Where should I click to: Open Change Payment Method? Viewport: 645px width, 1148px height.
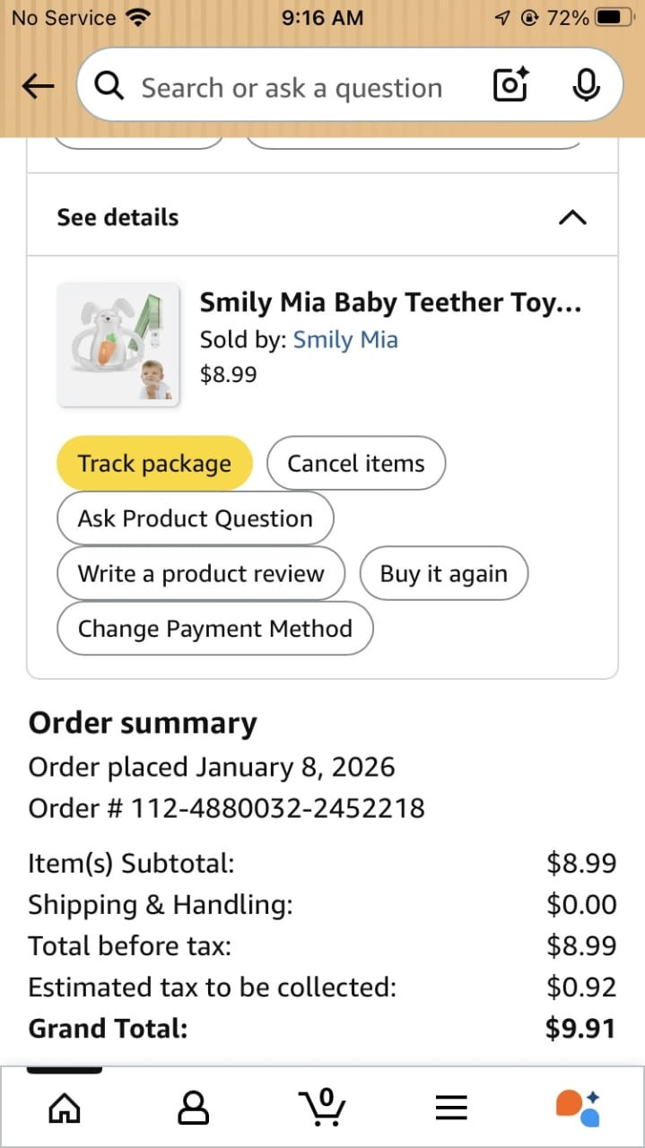pos(214,629)
